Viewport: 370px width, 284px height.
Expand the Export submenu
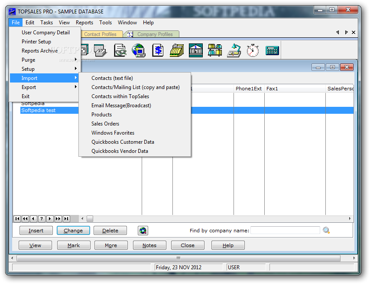[x=45, y=87]
